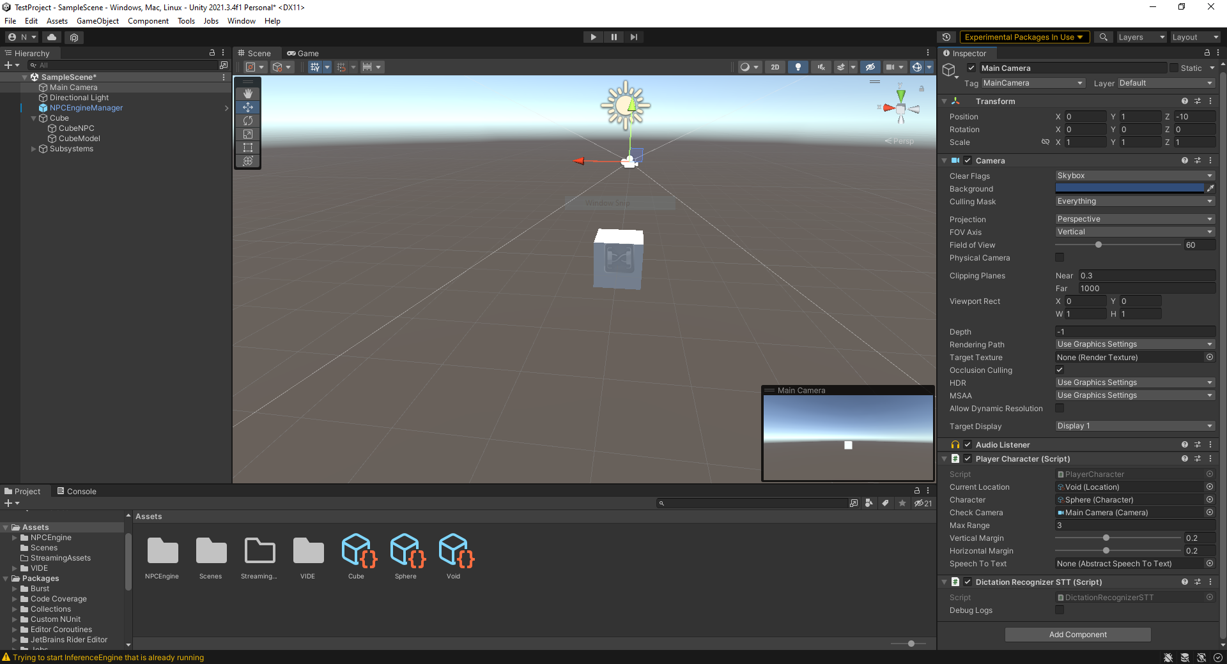
Task: Select the Rect tool
Action: 248,147
